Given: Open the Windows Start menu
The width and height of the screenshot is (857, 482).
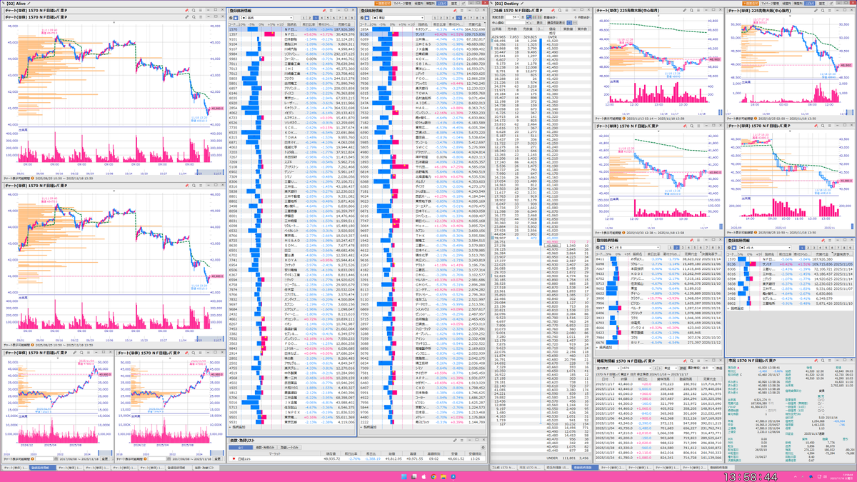Looking at the screenshot, I should 404,476.
